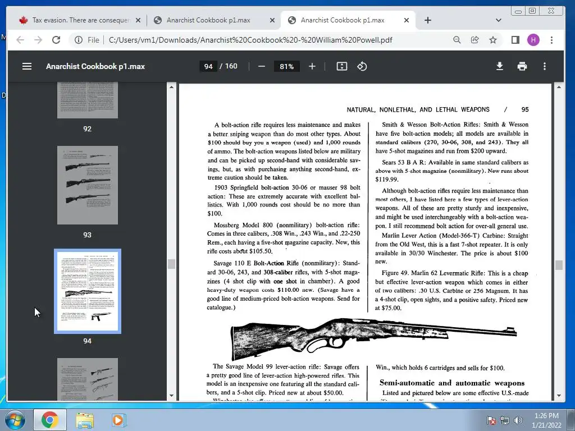Click thumbnail panel scroll up arrow
The width and height of the screenshot is (575, 431).
[171, 87]
